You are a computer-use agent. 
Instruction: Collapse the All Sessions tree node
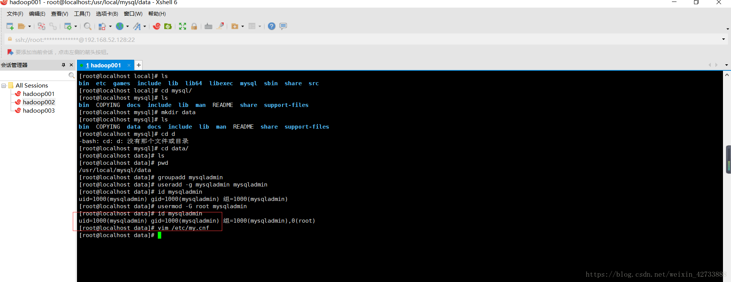[x=3, y=86]
